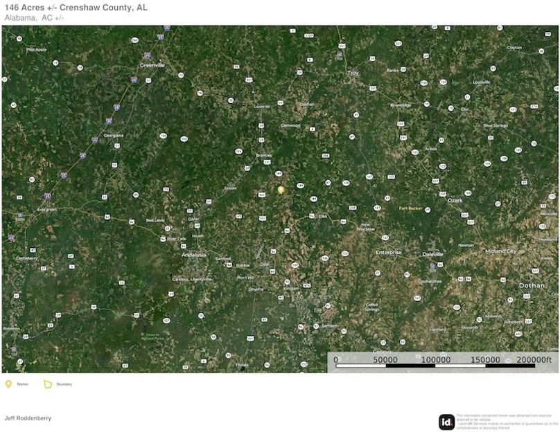This screenshot has height=432, width=560.
Task: Click the Jeff Roddenberry name
Action: [x=28, y=418]
